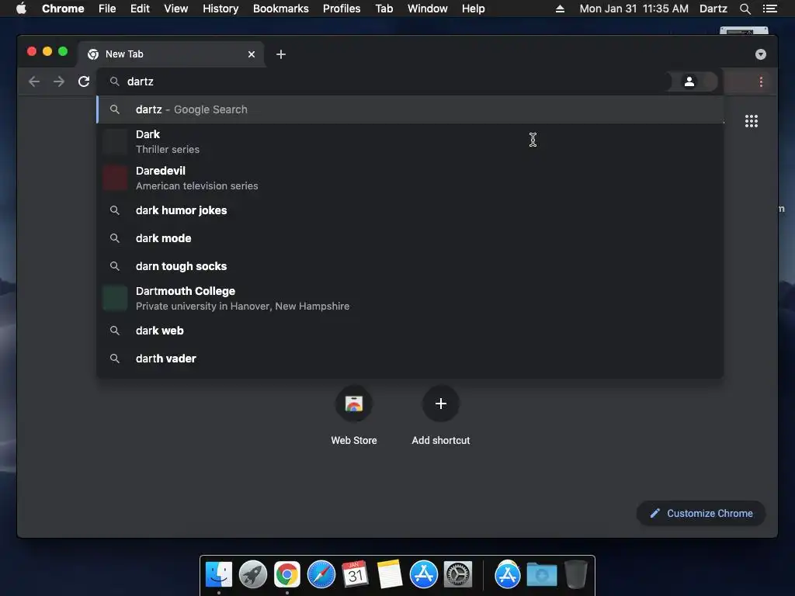Expand the tab search dropdown arrow
Viewport: 795px width, 596px height.
[761, 54]
